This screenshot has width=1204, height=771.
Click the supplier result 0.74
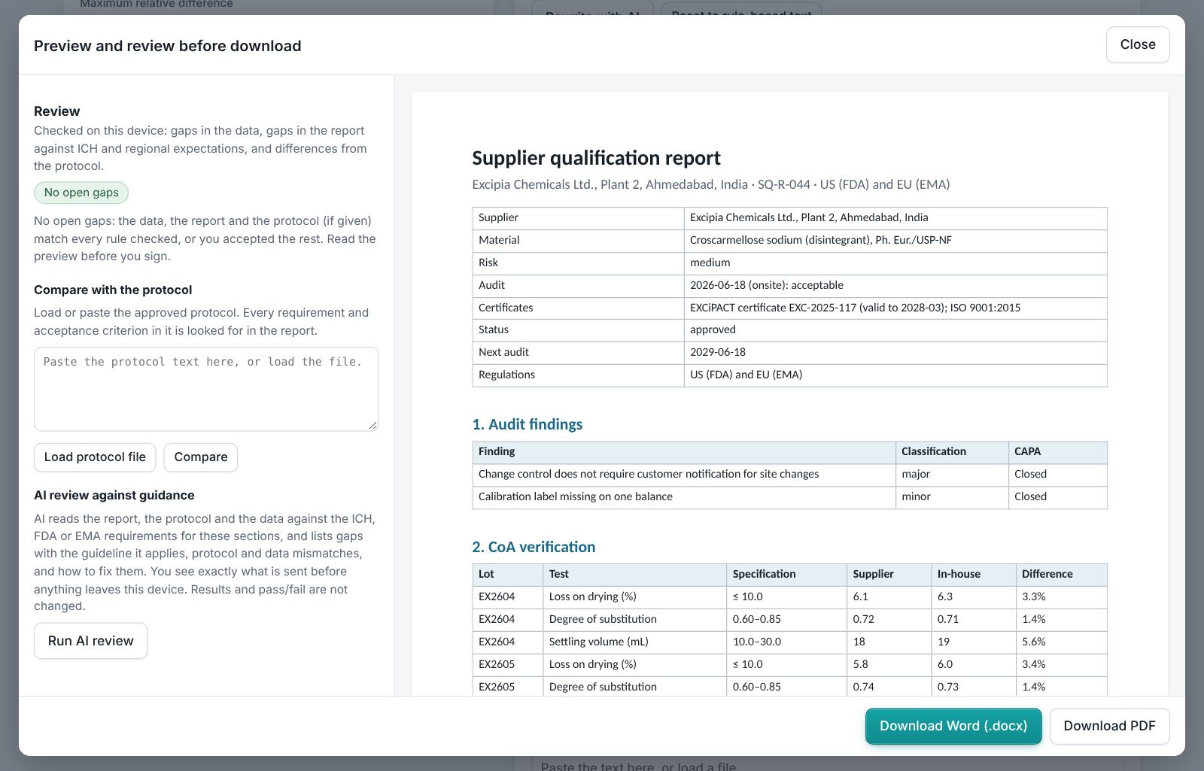click(x=889, y=687)
